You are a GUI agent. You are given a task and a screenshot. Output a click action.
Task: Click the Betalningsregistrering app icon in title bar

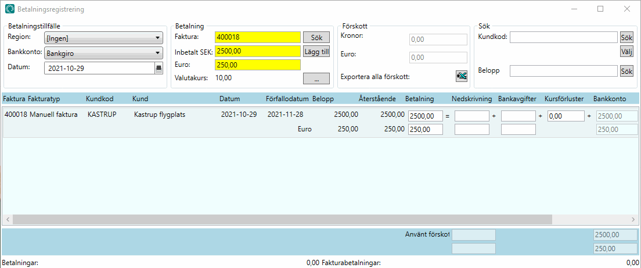(10, 9)
